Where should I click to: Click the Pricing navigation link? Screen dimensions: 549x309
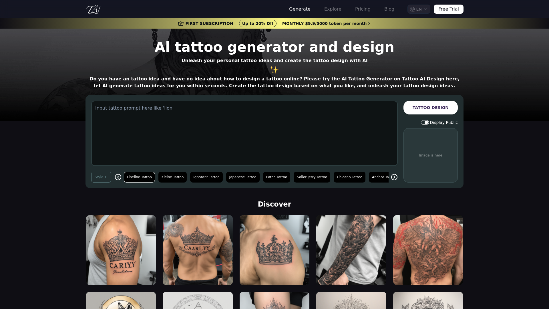coord(363,9)
